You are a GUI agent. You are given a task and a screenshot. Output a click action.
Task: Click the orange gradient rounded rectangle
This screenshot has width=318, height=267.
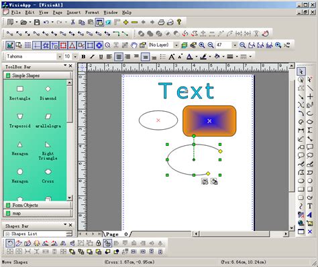click(209, 121)
